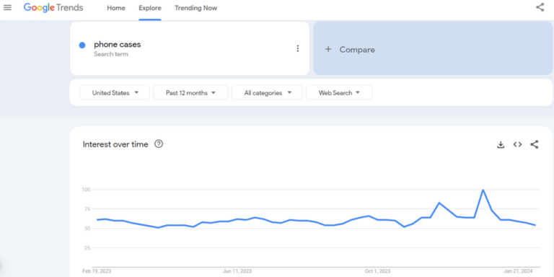This screenshot has width=554, height=277.
Task: Click blue color dot beside phone cases
Action: coord(82,45)
